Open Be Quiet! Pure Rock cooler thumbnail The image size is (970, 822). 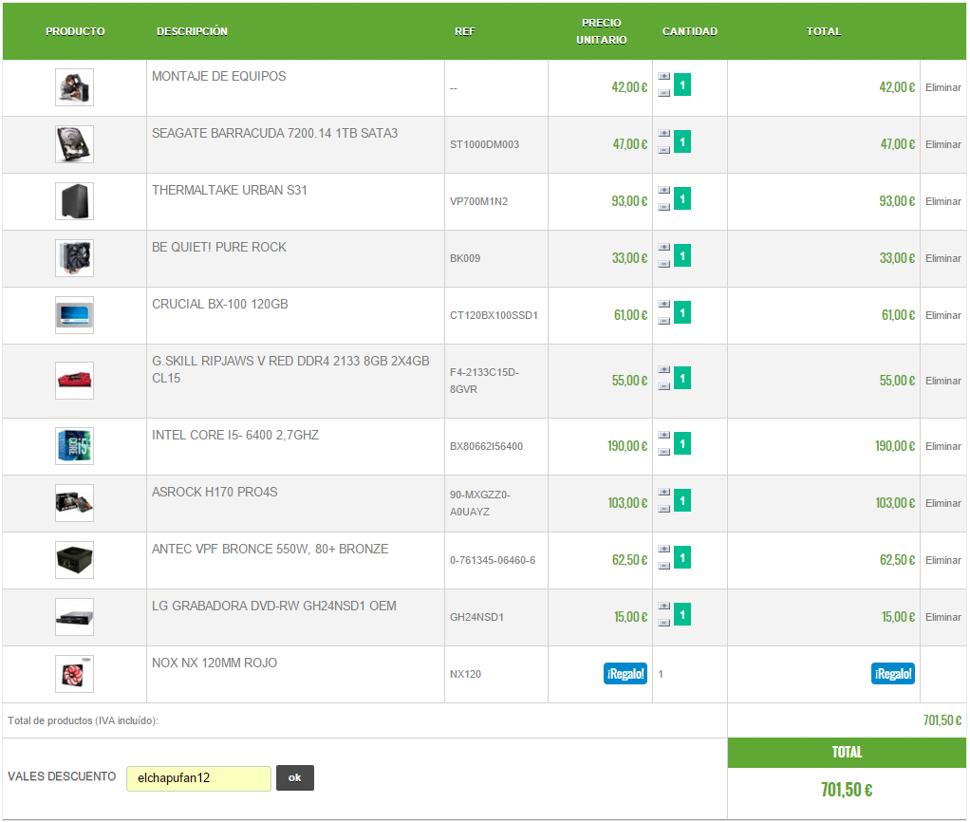74,258
